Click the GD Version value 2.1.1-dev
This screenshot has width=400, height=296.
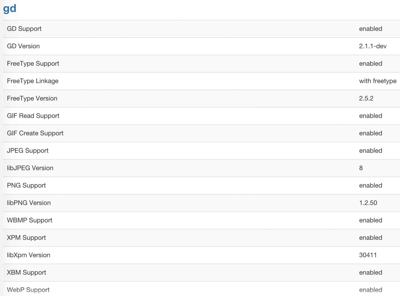tap(373, 46)
